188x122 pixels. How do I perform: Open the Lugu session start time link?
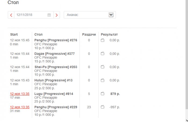coord(20,94)
